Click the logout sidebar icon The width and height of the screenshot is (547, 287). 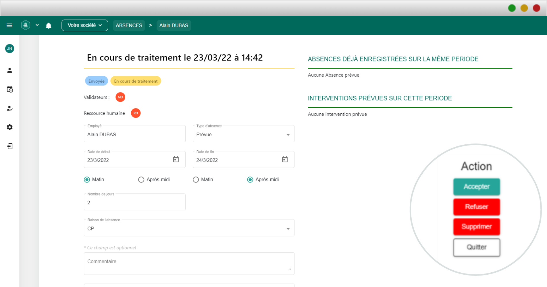[x=10, y=146]
